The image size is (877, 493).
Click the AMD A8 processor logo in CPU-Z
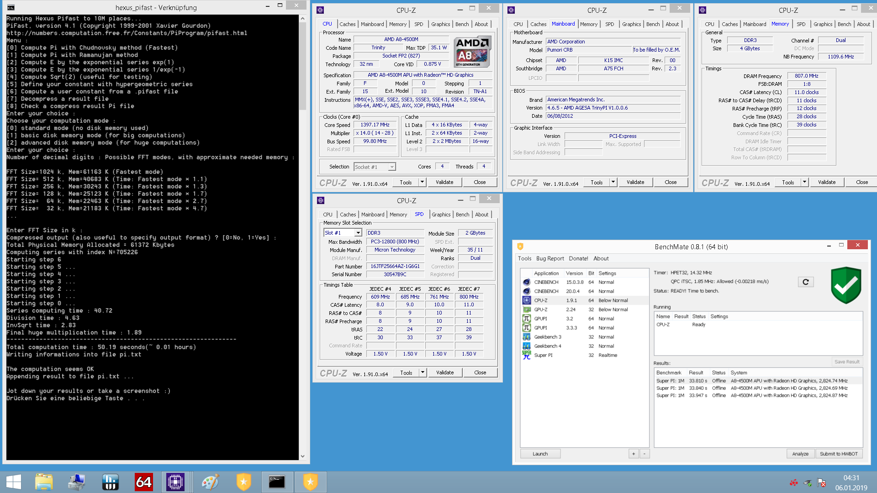click(473, 52)
